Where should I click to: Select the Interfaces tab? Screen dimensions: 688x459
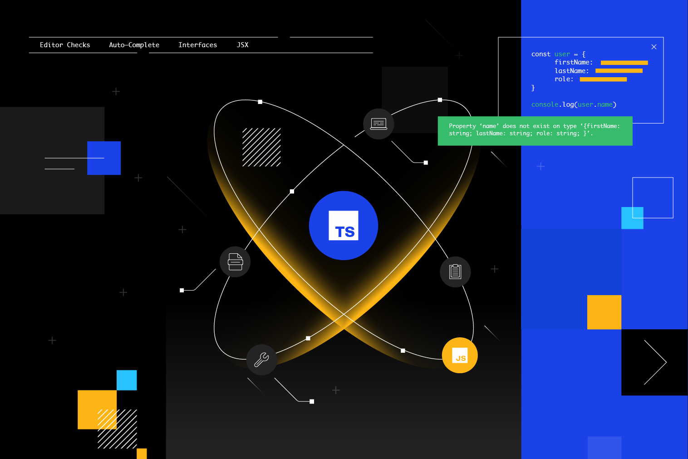[198, 45]
